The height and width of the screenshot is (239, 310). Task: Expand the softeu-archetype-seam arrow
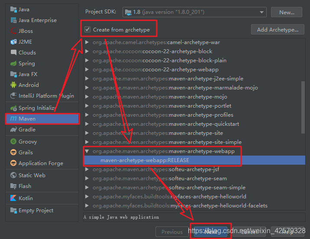click(x=87, y=178)
